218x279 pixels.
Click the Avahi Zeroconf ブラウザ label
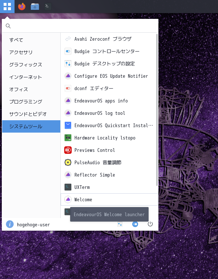tap(103, 39)
